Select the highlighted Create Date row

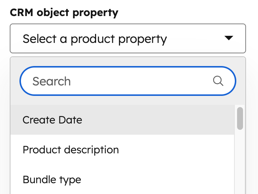122,120
